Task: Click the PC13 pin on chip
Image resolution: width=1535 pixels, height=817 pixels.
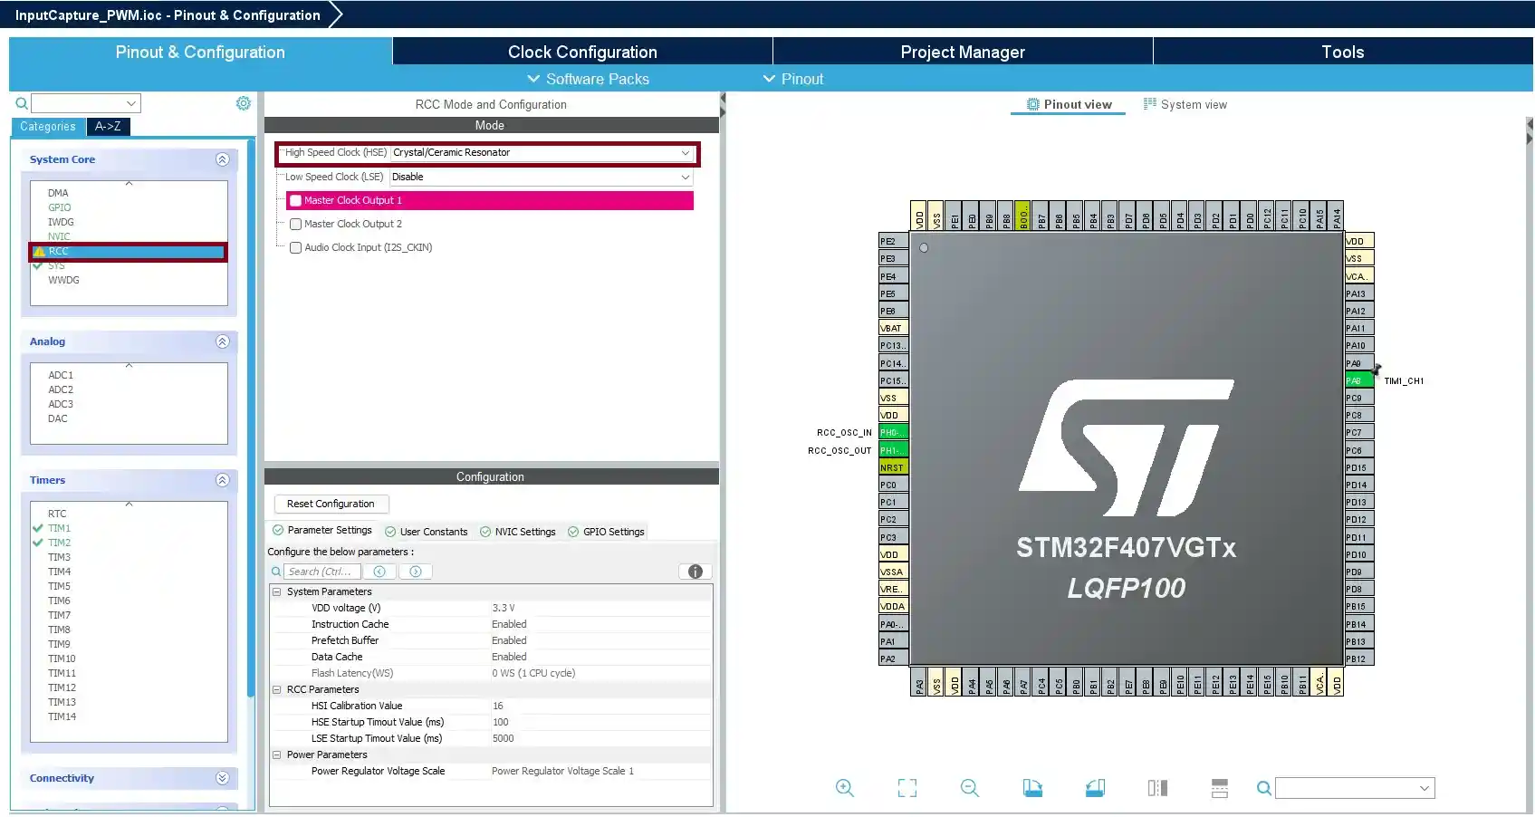Action: pos(893,345)
